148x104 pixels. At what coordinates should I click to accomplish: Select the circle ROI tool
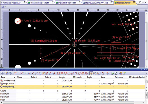(65, 73)
